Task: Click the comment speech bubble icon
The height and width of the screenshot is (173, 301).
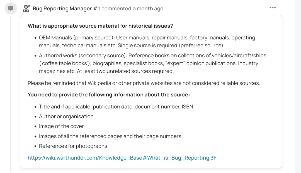Action: click(11, 8)
